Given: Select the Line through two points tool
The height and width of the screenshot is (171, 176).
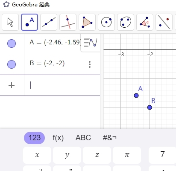Looking at the screenshot, I should [49, 22].
